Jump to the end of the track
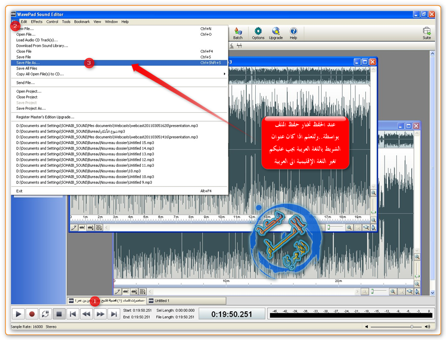Viewport: 446px width, 340px height. click(x=113, y=314)
